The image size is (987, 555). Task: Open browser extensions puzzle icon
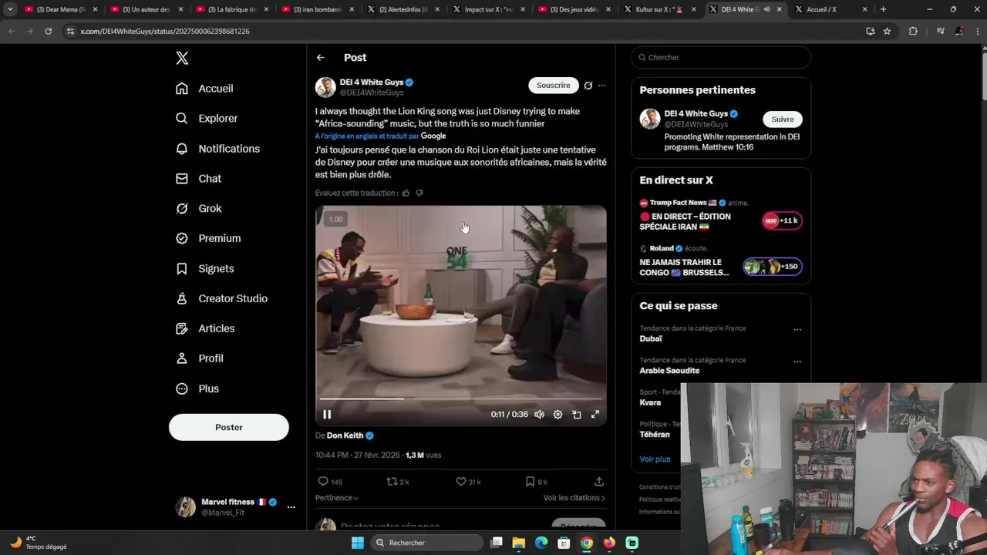pos(913,31)
